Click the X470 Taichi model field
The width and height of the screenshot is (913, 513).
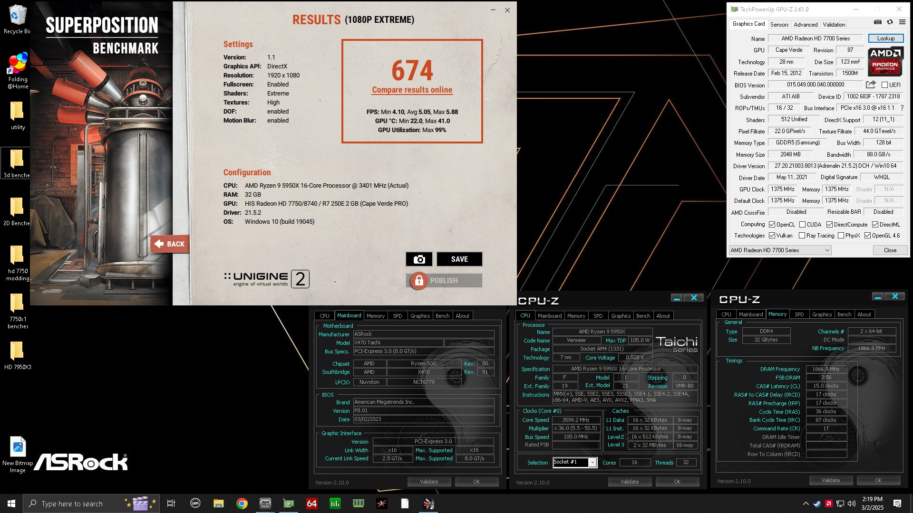tap(398, 343)
